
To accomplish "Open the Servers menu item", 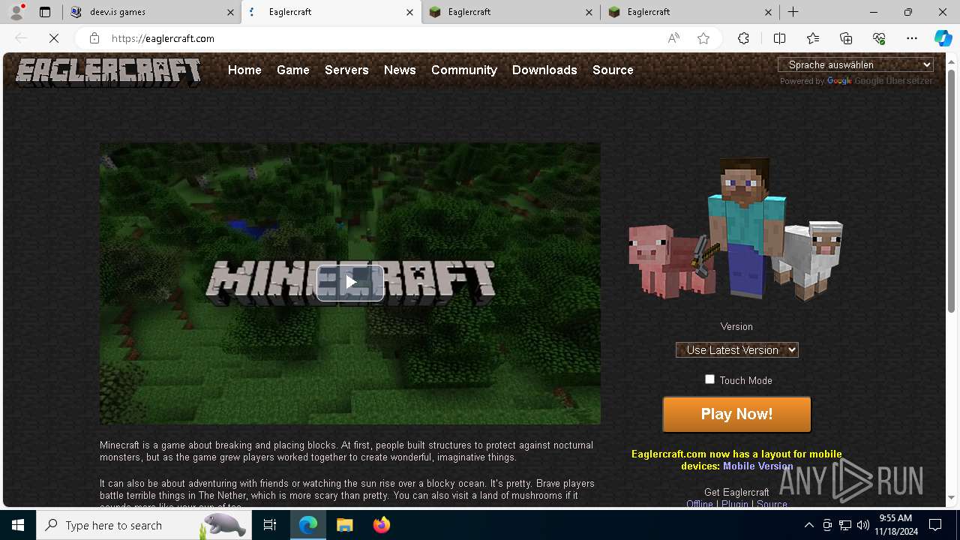I will point(346,70).
